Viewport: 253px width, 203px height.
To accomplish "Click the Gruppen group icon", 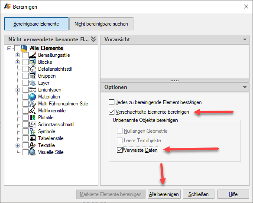I will click(x=32, y=76).
